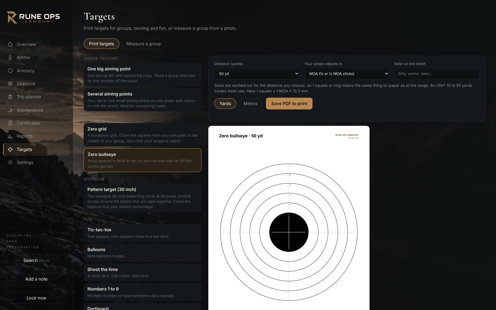Pick the Tic-tac-toe target card
Image resolution: width=496 pixels, height=310 pixels.
(143, 233)
